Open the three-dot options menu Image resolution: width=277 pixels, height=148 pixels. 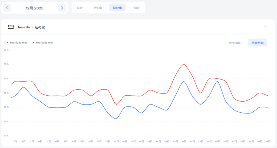(265, 27)
